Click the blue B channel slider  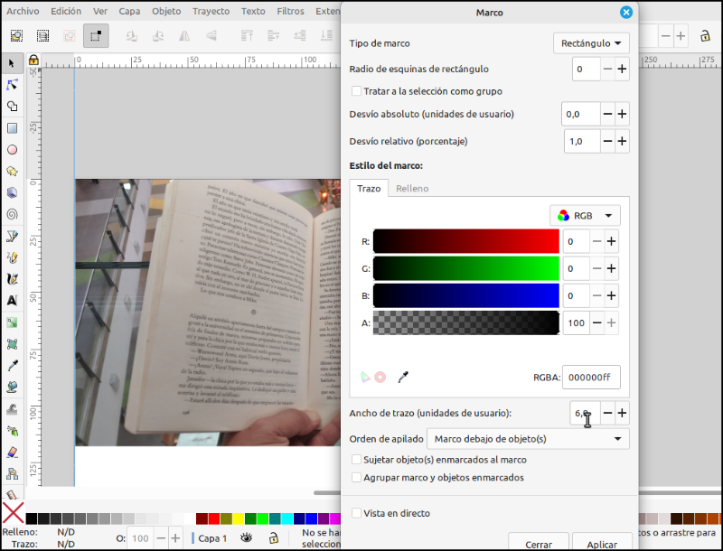pyautogui.click(x=465, y=295)
